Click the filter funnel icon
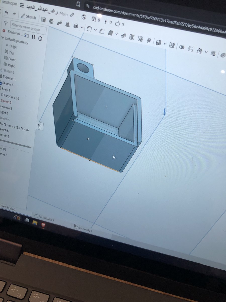The height and width of the screenshot is (302, 226). 6,23
